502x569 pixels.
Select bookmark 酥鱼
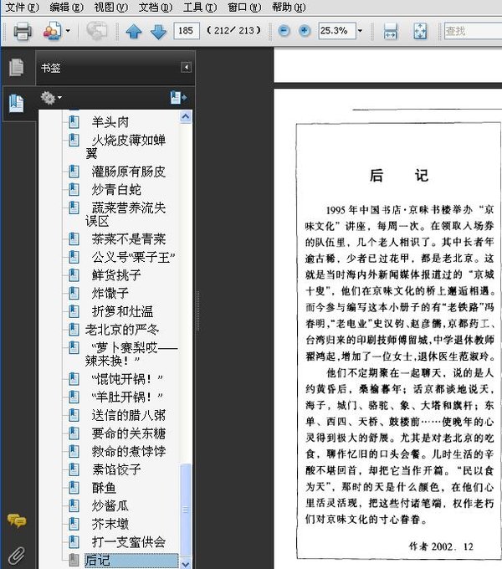pos(104,488)
